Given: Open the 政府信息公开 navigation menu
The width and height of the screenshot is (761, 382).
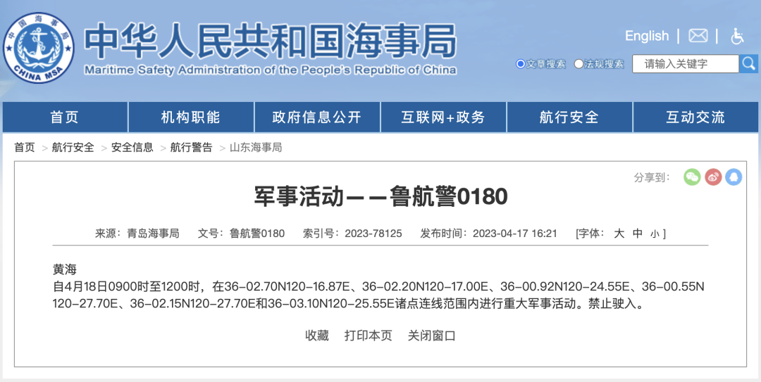Looking at the screenshot, I should (x=317, y=117).
